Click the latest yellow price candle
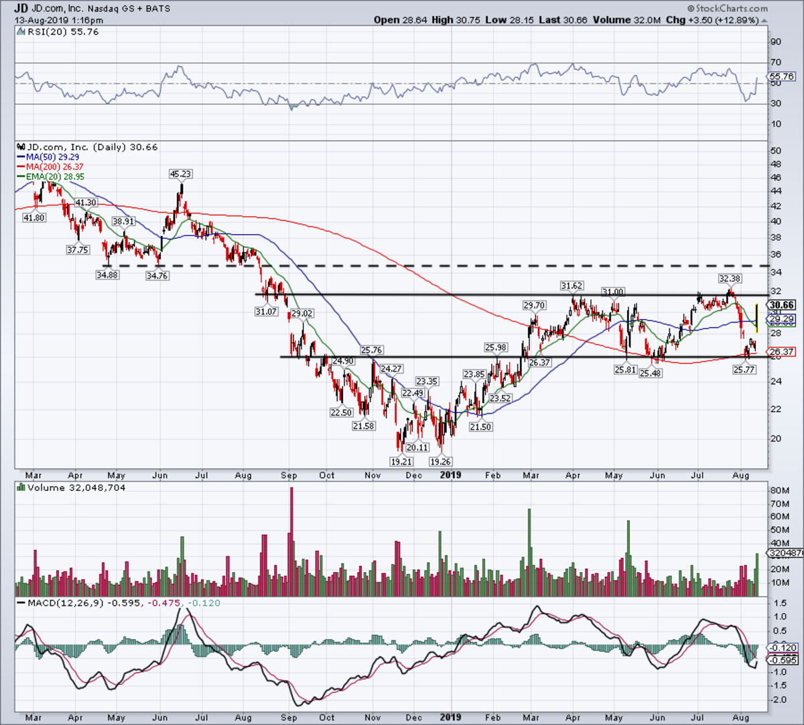The width and height of the screenshot is (804, 725). pyautogui.click(x=756, y=318)
